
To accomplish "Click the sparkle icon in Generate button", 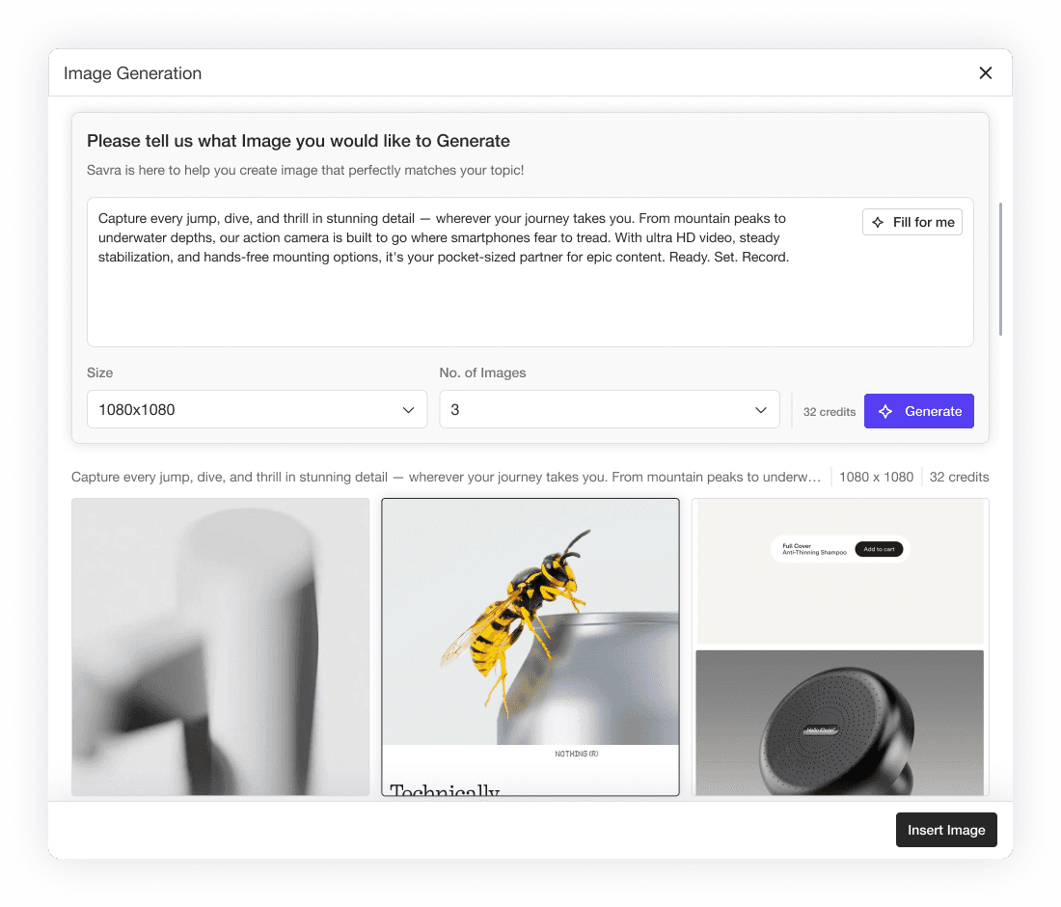I will tap(885, 412).
